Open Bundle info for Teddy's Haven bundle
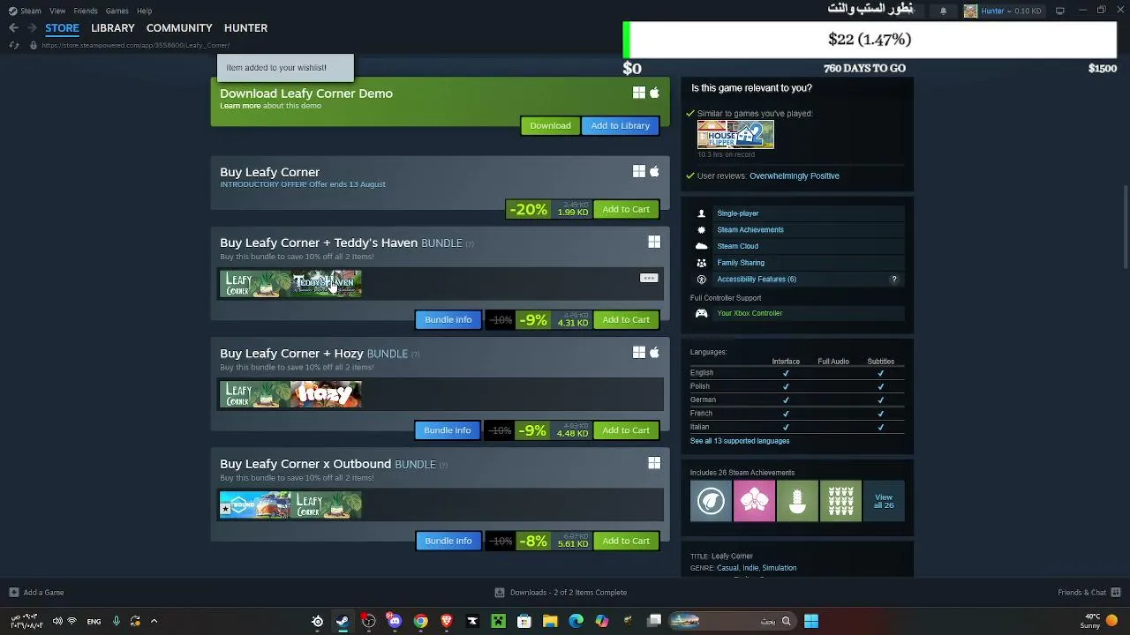Image resolution: width=1130 pixels, height=635 pixels. click(448, 319)
